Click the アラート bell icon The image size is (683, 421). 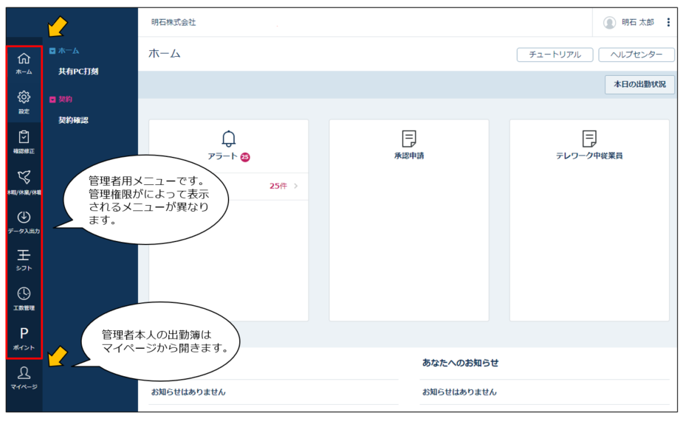pyautogui.click(x=229, y=139)
